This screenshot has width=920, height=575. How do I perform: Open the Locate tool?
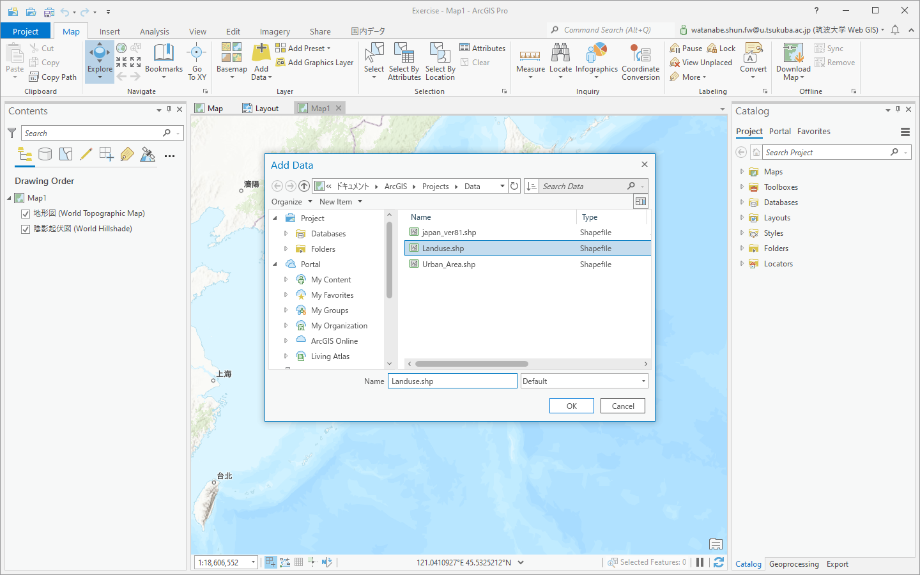[x=560, y=61]
